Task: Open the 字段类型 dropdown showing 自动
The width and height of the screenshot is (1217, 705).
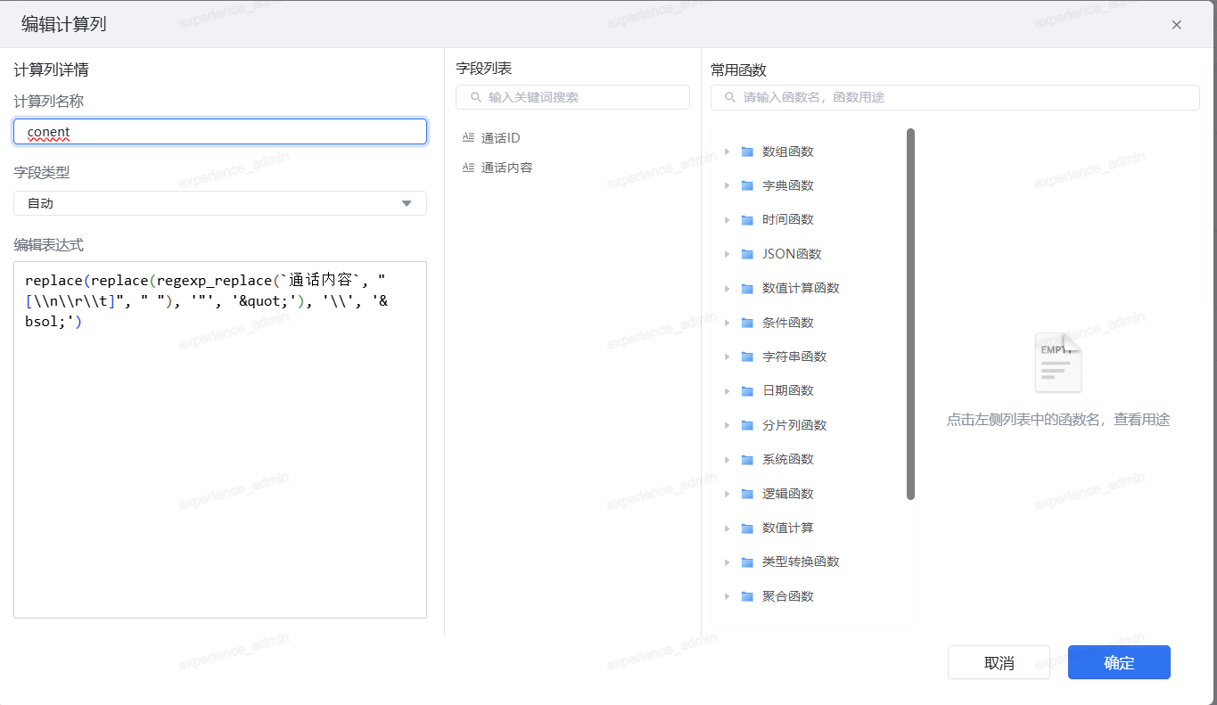Action: click(219, 203)
